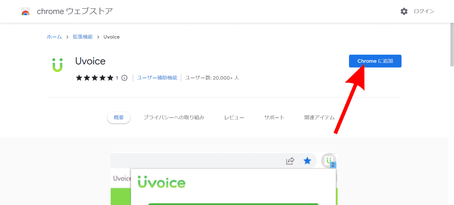Viewport: 454px width, 205px height.
Task: Navigate to ホーム via the breadcrumb
Action: 54,37
